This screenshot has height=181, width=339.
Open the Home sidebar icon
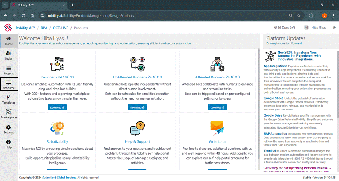click(x=9, y=39)
